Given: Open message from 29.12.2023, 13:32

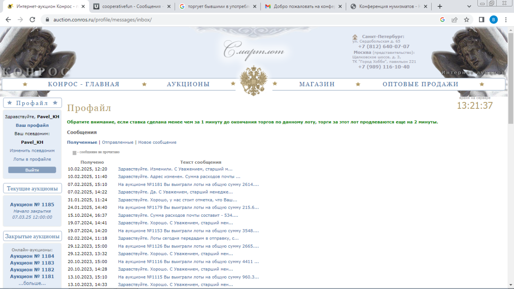Looking at the screenshot, I should point(175,254).
